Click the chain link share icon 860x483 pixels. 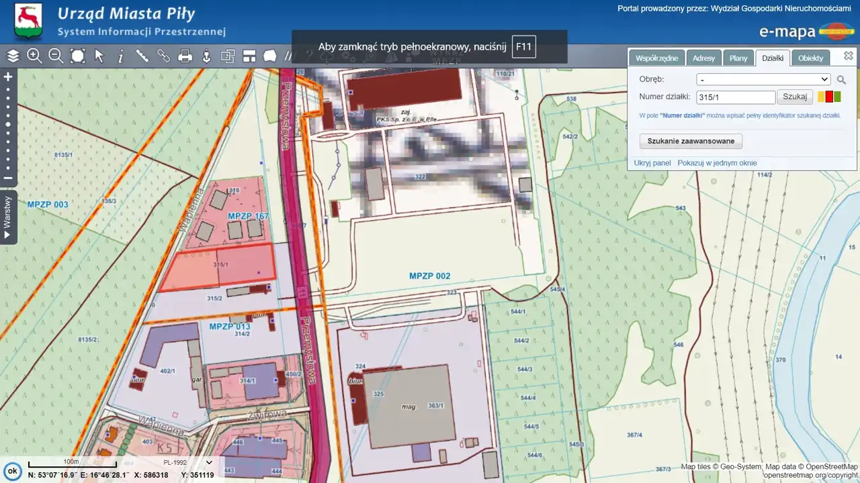(164, 56)
